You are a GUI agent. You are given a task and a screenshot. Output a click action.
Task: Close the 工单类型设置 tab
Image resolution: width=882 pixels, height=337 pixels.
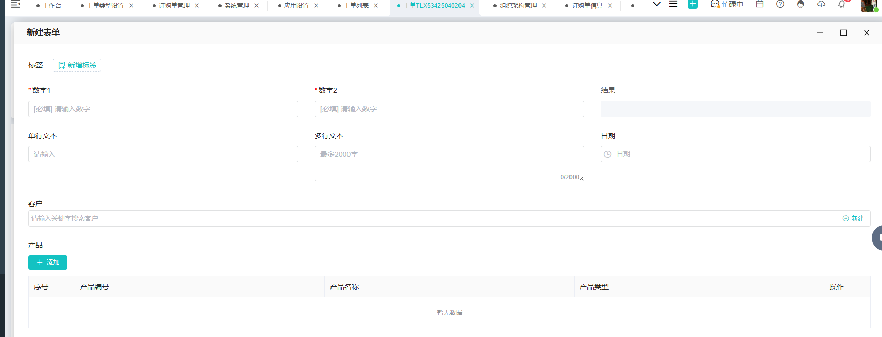point(131,6)
